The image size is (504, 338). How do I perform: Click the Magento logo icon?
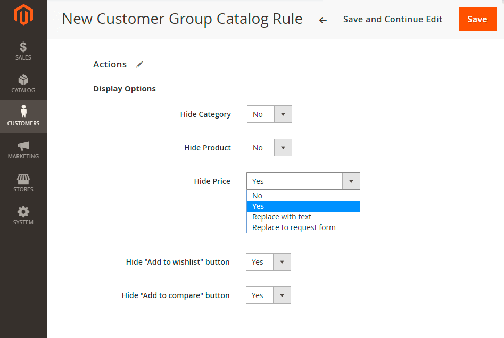[23, 15]
